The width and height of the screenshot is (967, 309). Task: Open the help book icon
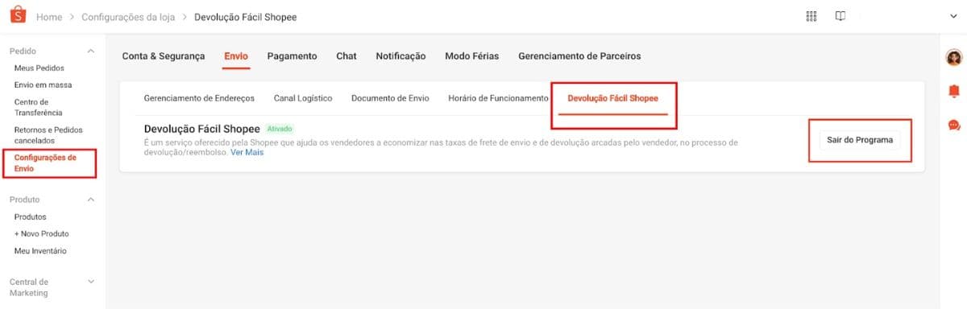pos(840,16)
